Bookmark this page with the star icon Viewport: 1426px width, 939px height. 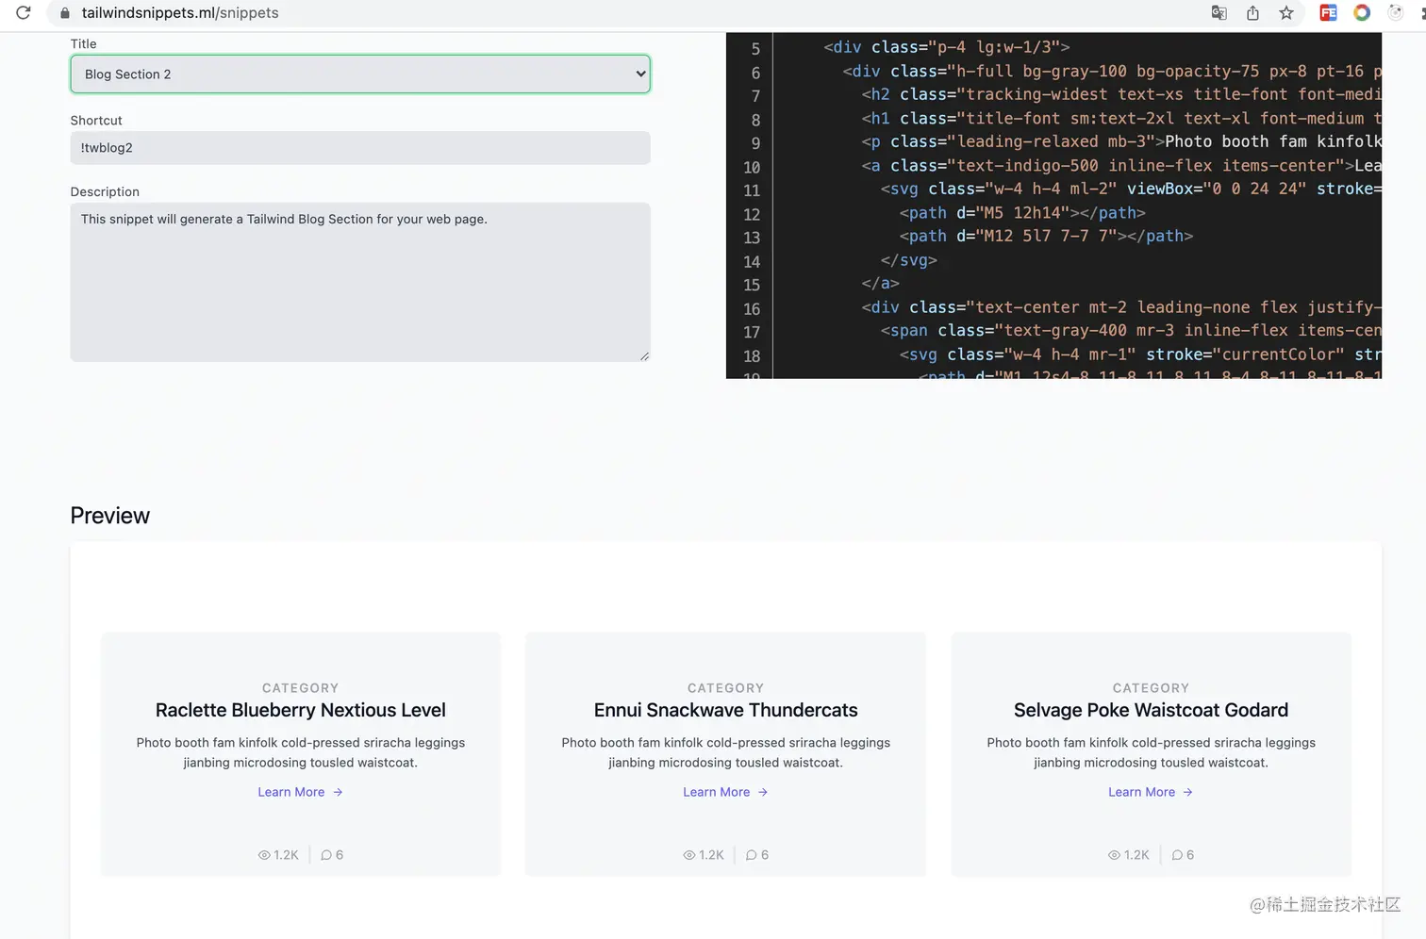pos(1286,13)
